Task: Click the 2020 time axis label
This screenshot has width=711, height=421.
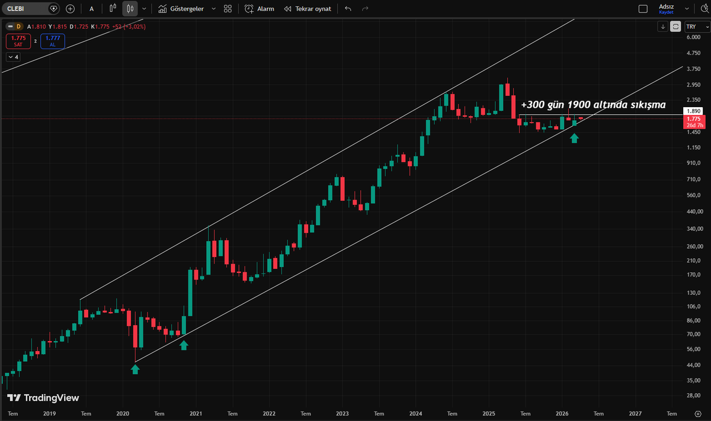Action: click(123, 414)
